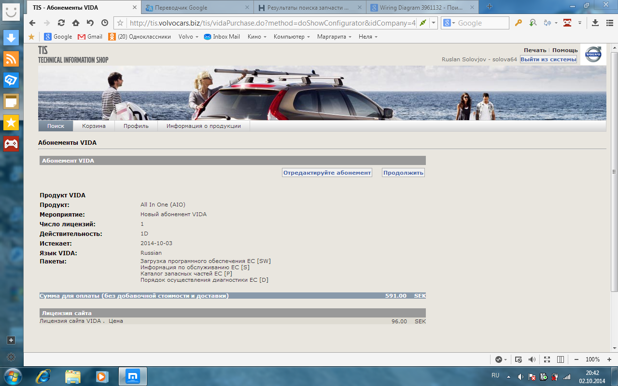Click the Выйти из системы link

548,59
